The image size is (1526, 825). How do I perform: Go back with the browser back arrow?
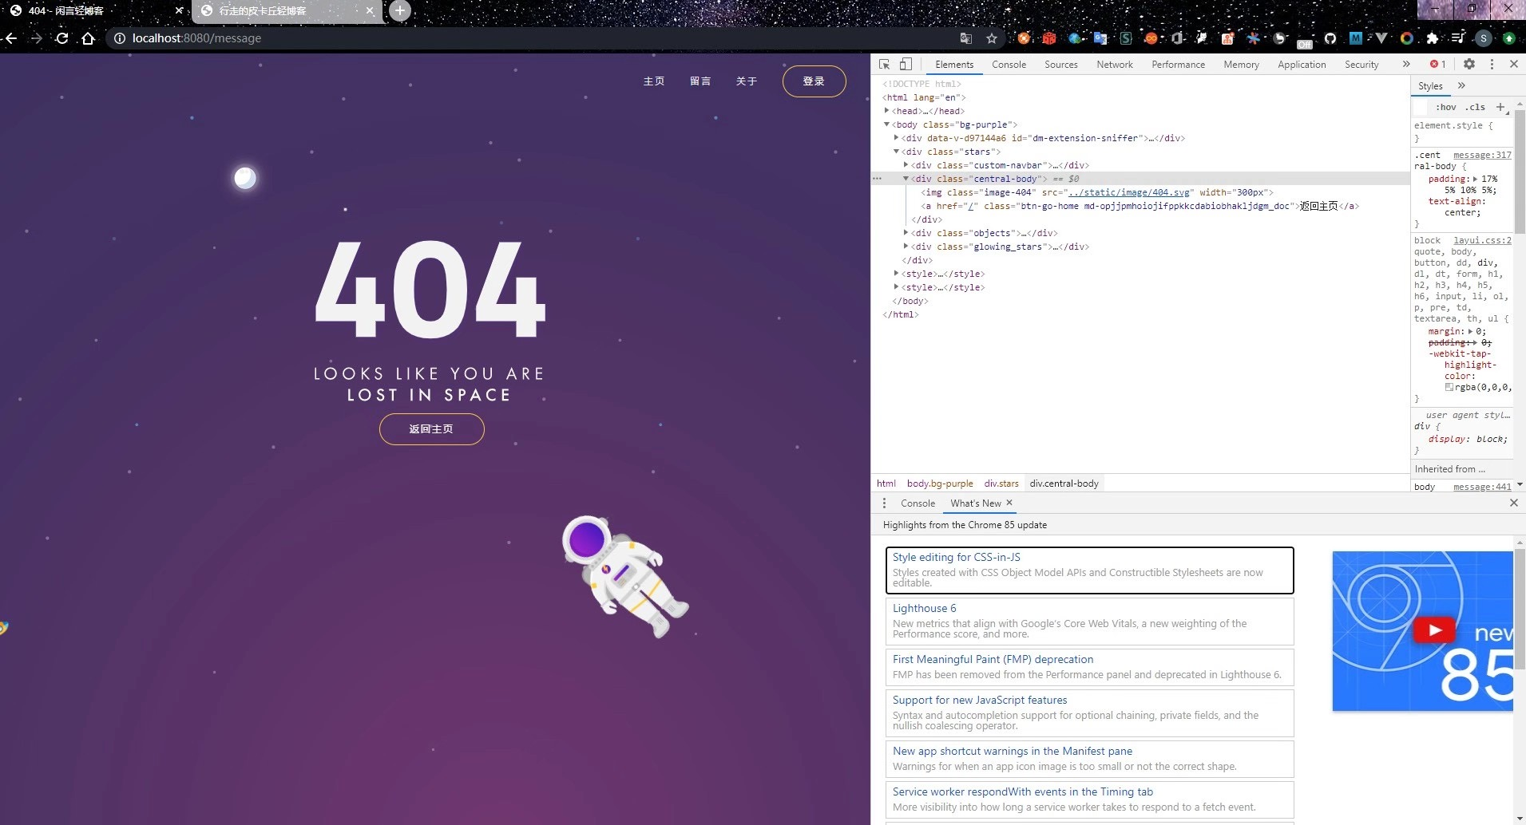[10, 38]
